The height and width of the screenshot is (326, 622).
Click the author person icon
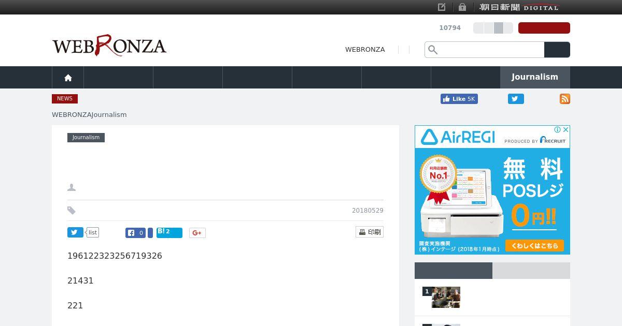click(x=72, y=187)
